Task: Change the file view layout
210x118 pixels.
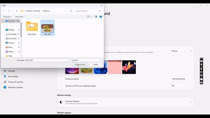Action: (88, 17)
